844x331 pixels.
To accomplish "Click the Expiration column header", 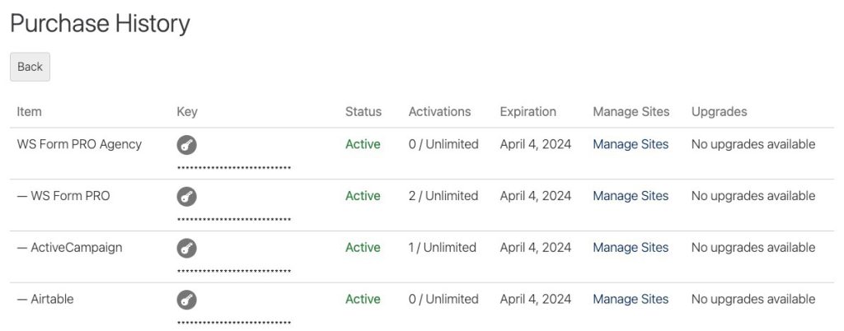I will [x=527, y=112].
